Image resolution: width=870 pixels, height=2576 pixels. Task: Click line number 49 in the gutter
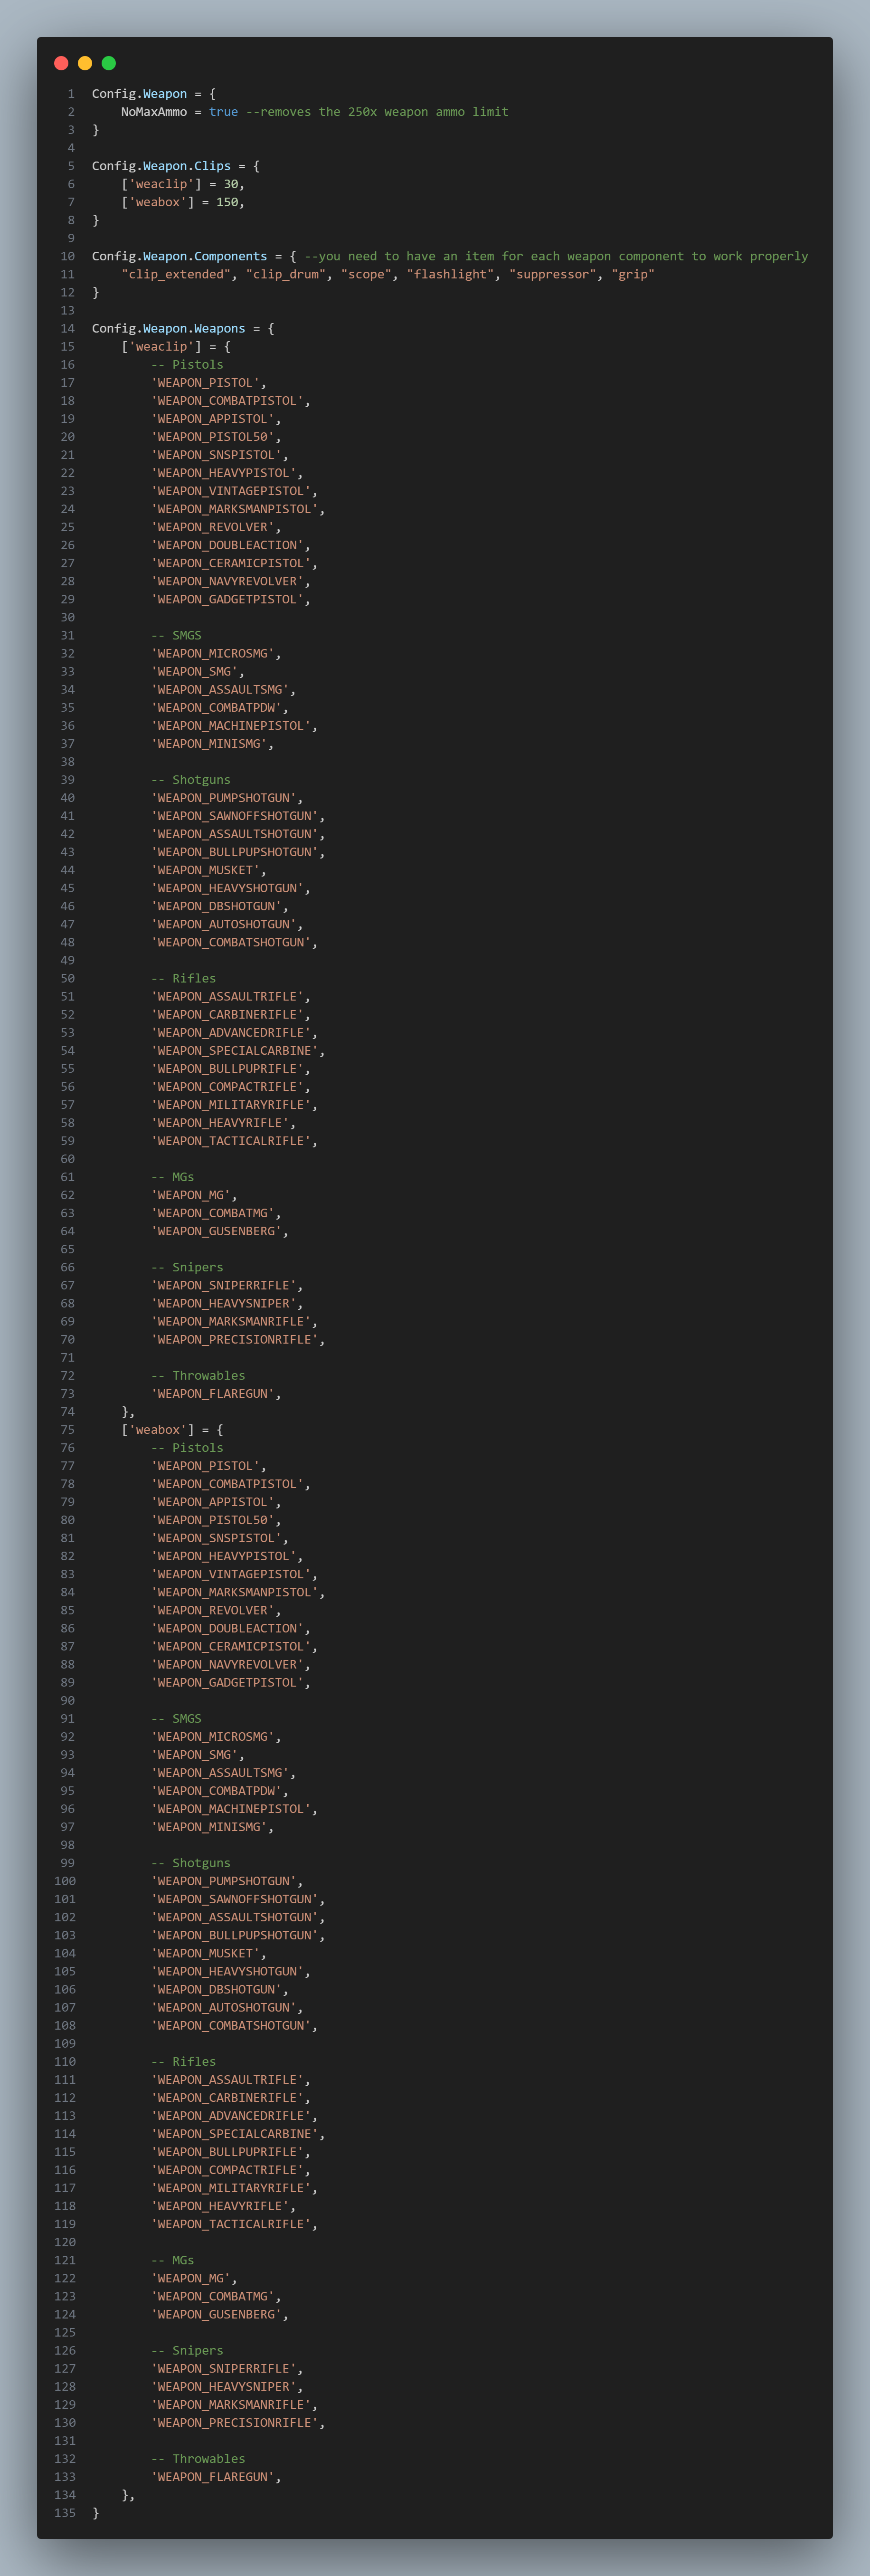pos(67,960)
